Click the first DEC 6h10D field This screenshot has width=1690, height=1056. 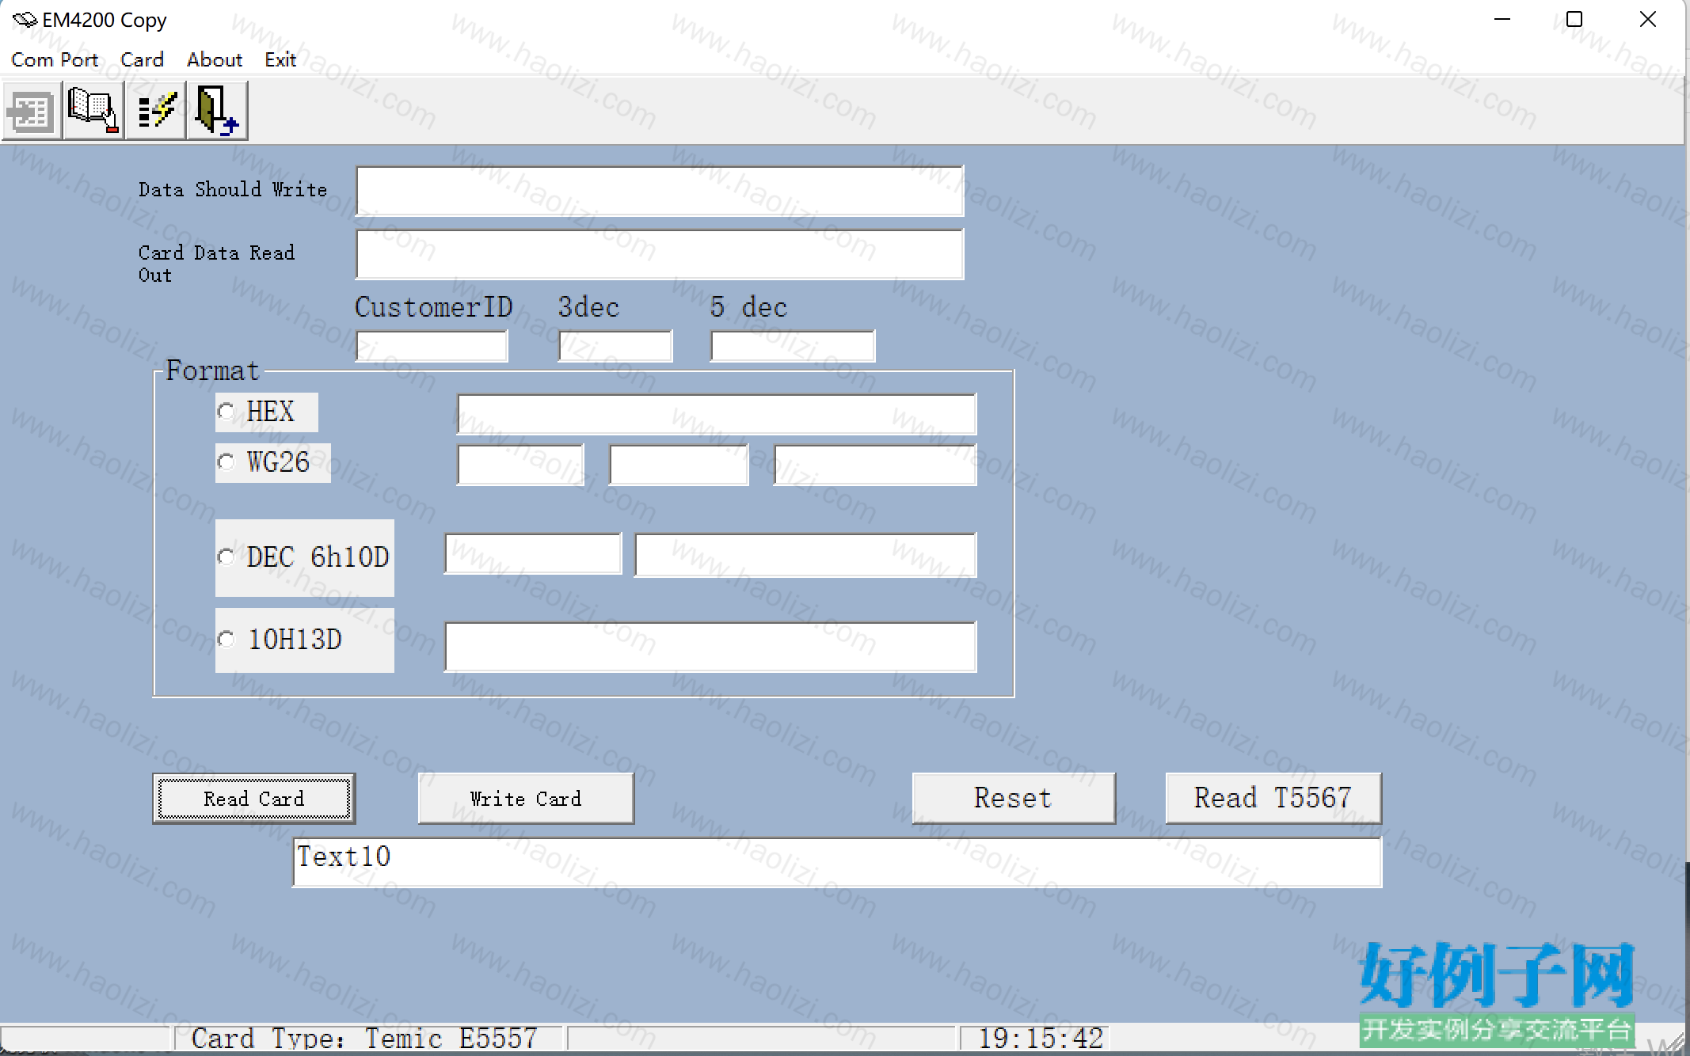(x=533, y=553)
